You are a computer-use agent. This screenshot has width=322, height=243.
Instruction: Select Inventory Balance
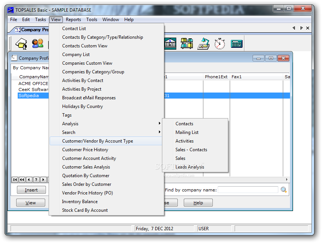[x=106, y=202]
